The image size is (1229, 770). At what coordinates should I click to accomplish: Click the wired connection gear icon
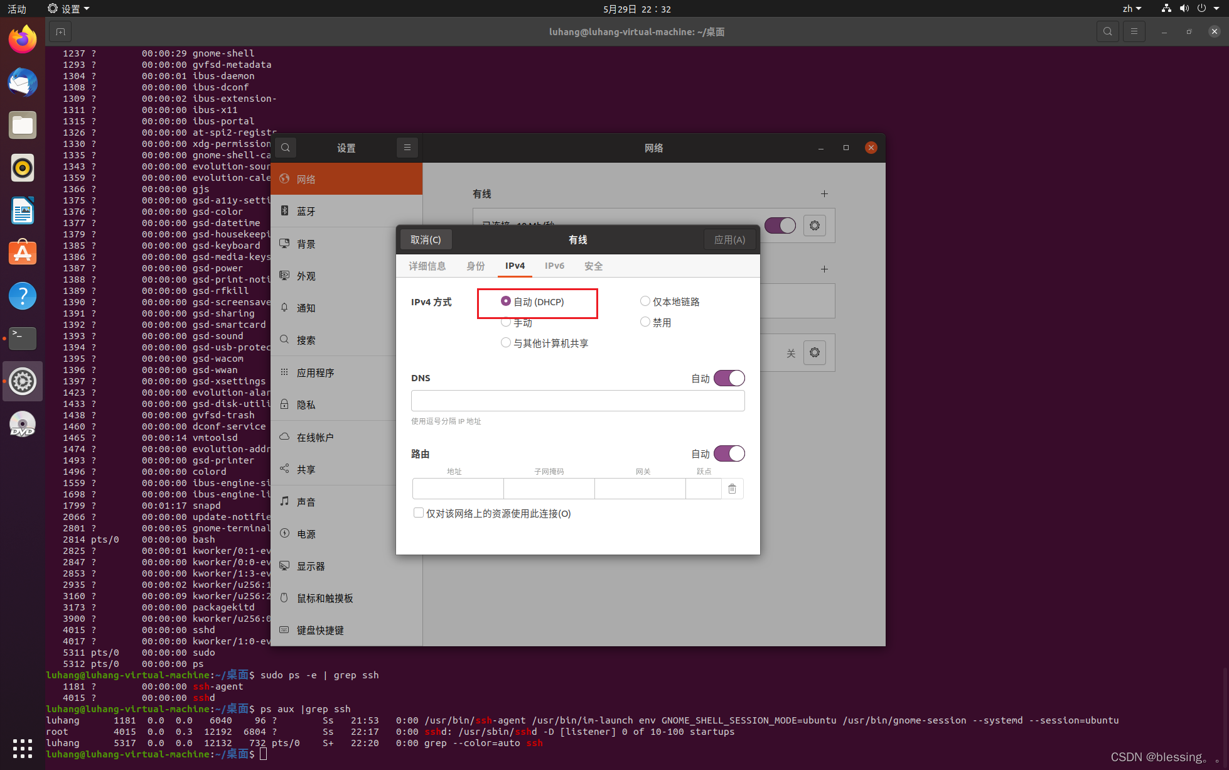(x=814, y=225)
